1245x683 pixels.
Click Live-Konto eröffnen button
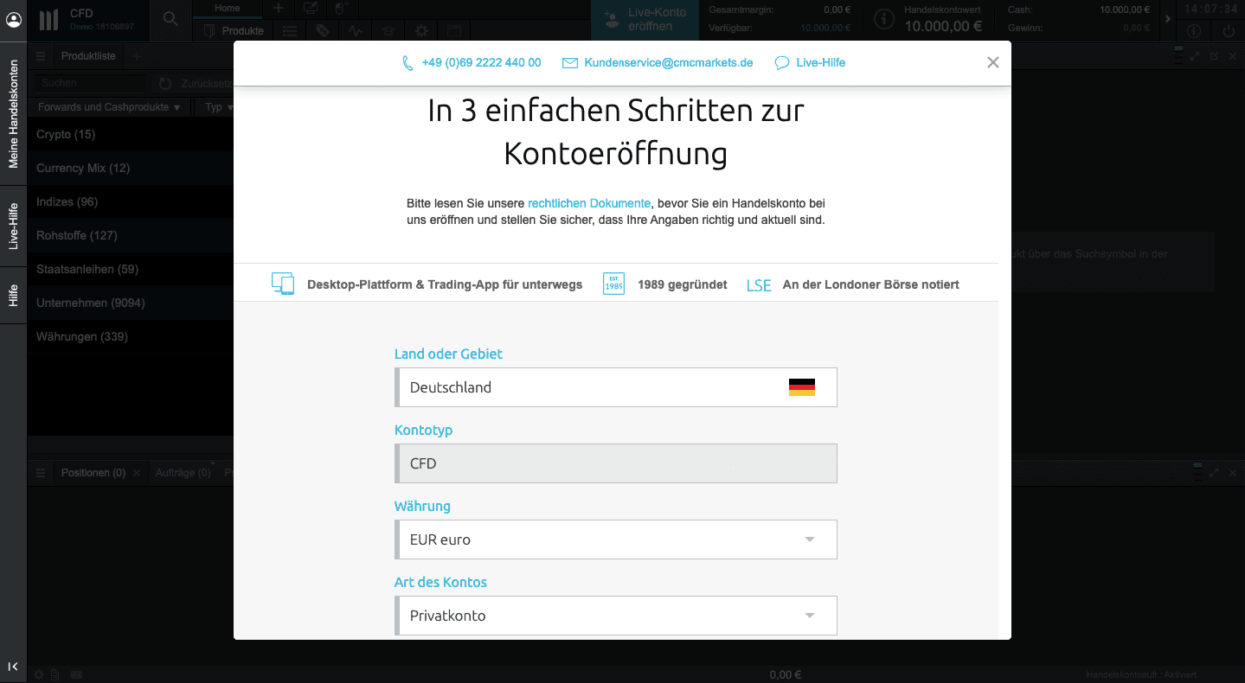[x=645, y=20]
